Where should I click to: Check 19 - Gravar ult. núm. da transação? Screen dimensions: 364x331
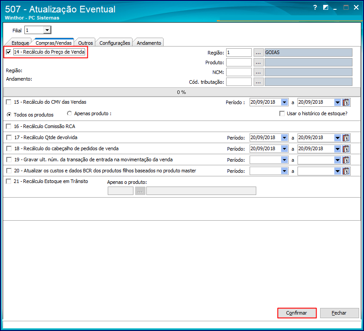tap(8, 160)
